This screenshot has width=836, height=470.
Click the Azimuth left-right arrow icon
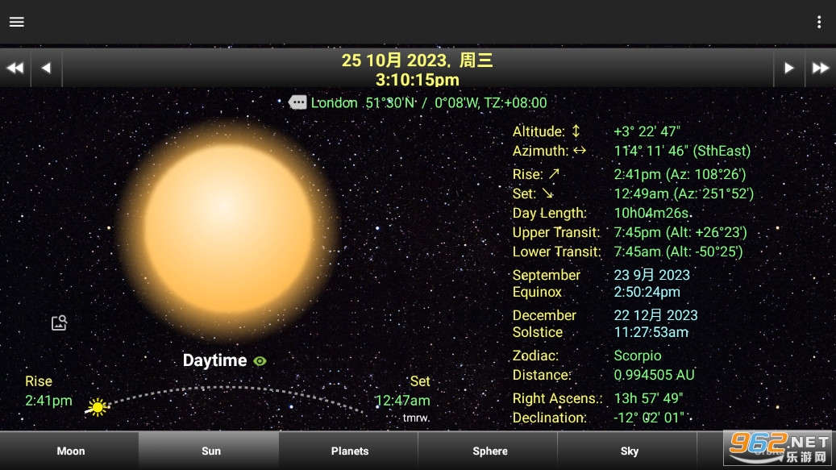tap(579, 151)
